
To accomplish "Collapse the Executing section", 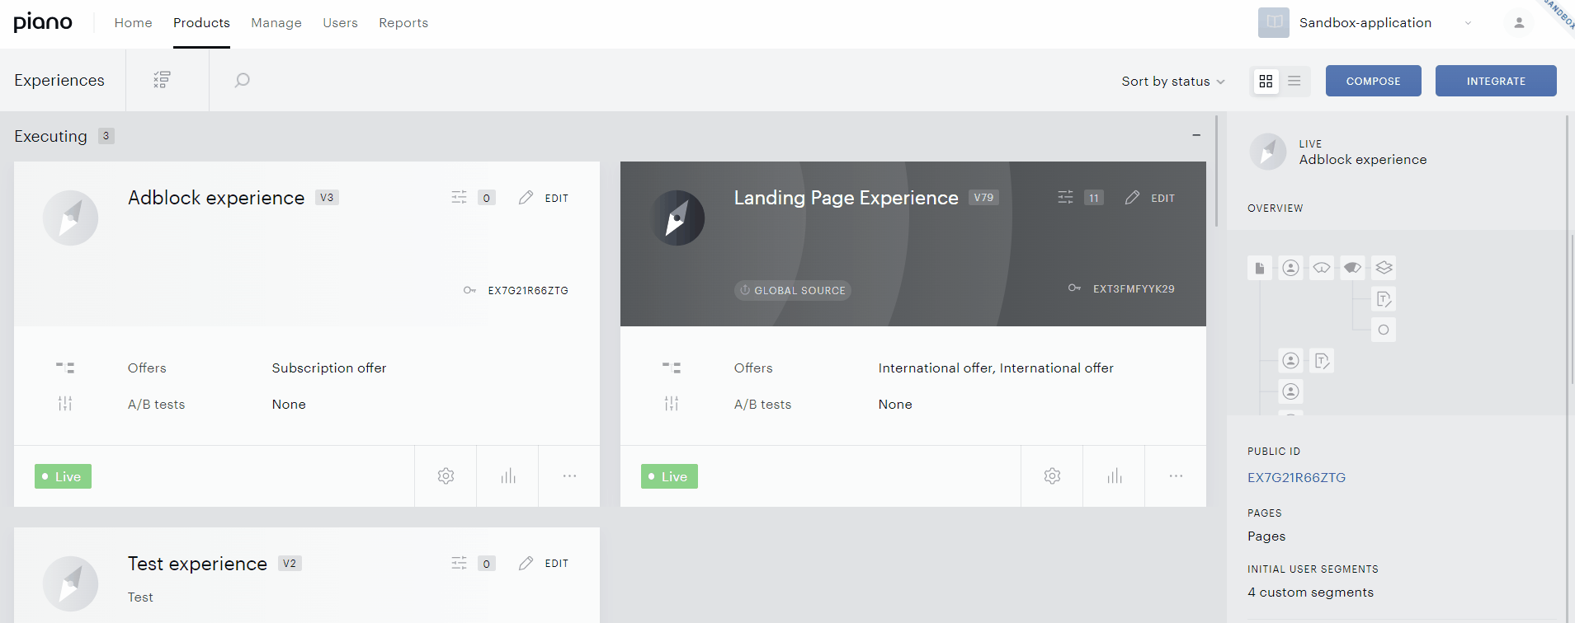I will [x=1196, y=135].
